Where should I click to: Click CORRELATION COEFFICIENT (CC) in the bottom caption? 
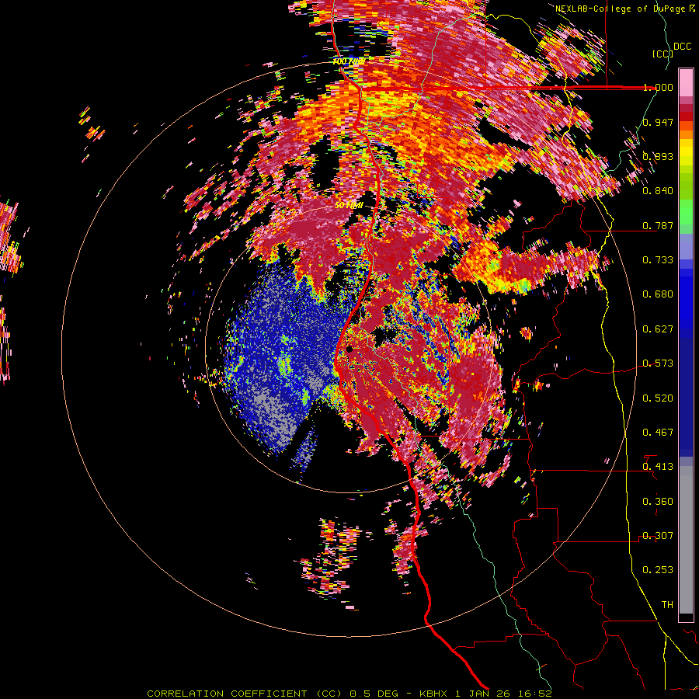245,694
